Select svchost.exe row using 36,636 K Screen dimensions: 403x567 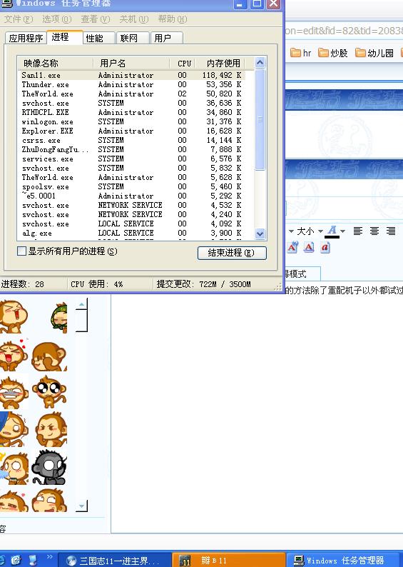coord(131,103)
